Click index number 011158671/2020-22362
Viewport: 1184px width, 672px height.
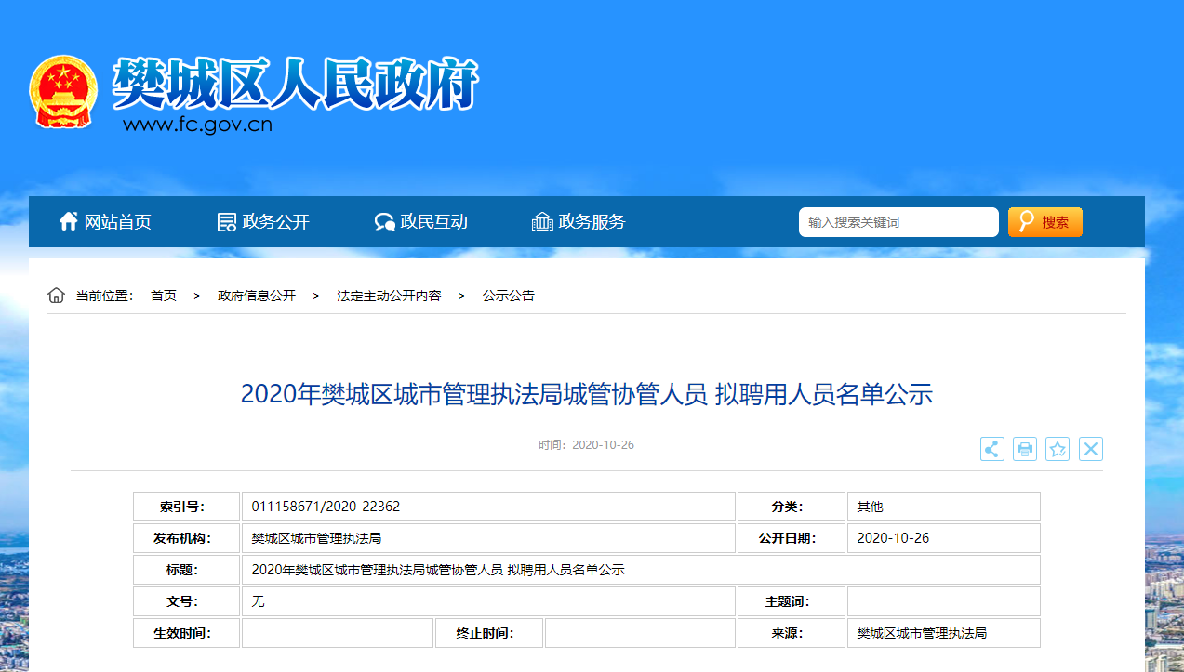coord(326,507)
